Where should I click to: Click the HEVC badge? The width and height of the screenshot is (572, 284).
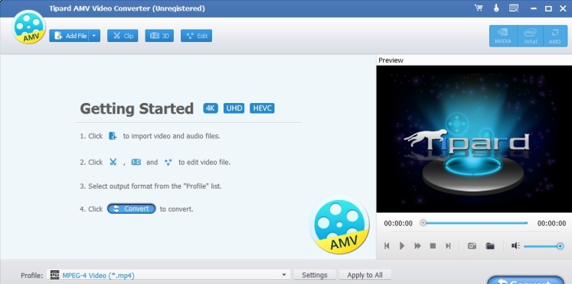[x=262, y=108]
